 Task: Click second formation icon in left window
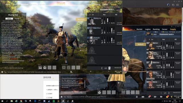coord(69,68)
